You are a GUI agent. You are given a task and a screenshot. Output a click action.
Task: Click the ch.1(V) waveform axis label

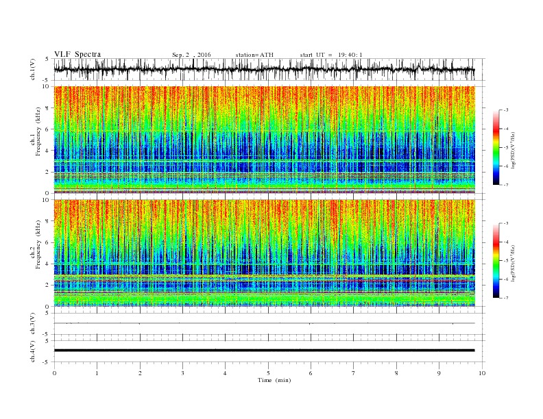click(x=33, y=69)
